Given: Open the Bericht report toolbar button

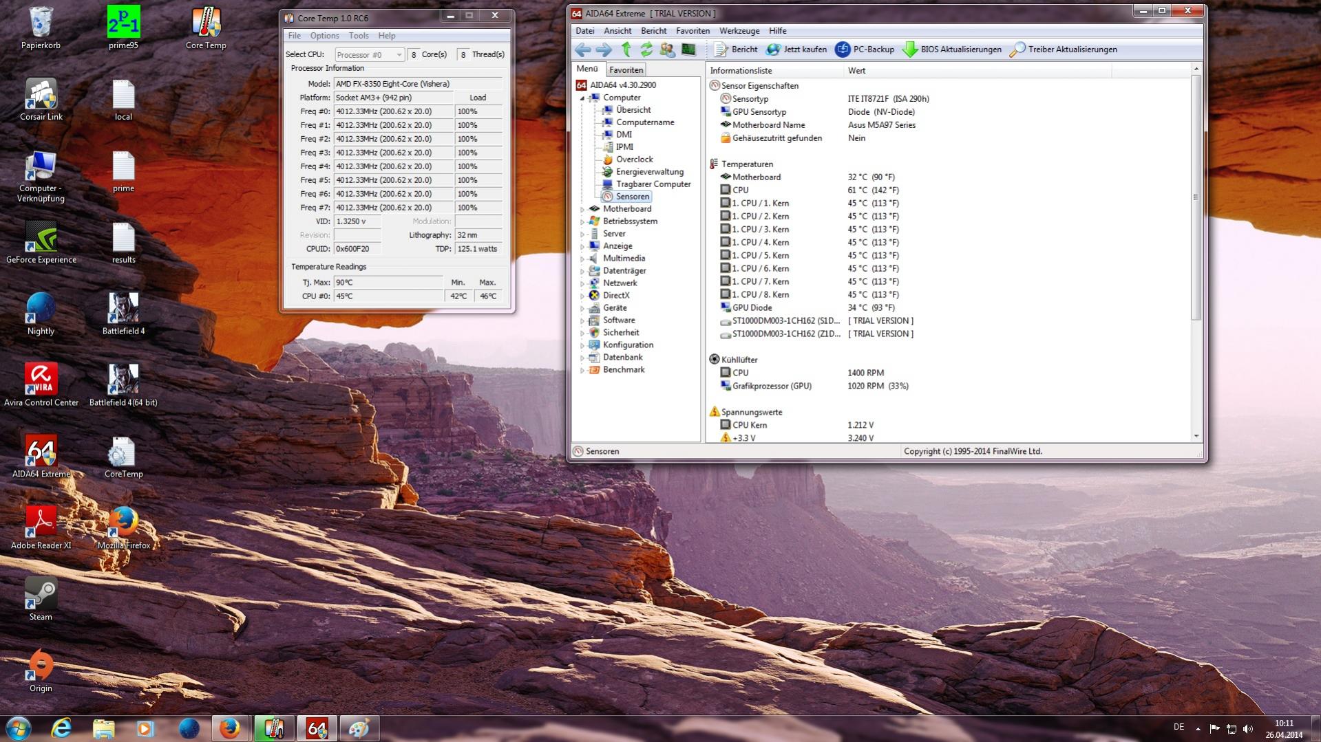Looking at the screenshot, I should (735, 50).
